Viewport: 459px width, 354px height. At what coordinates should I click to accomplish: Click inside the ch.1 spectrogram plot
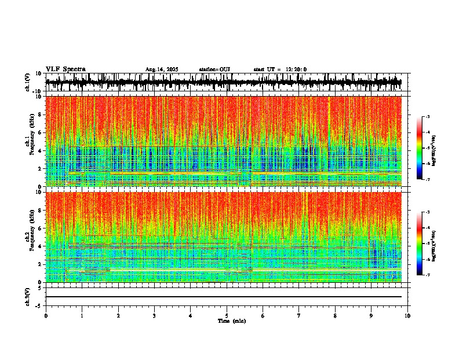(223, 141)
